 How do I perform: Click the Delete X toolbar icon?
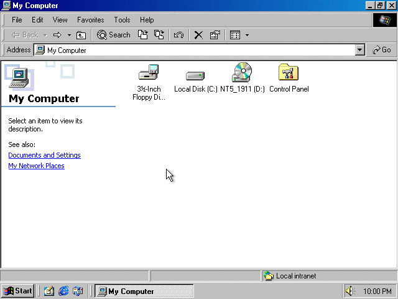[x=198, y=35]
